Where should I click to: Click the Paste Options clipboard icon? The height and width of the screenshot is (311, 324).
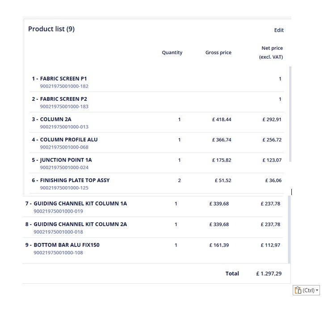(x=298, y=290)
